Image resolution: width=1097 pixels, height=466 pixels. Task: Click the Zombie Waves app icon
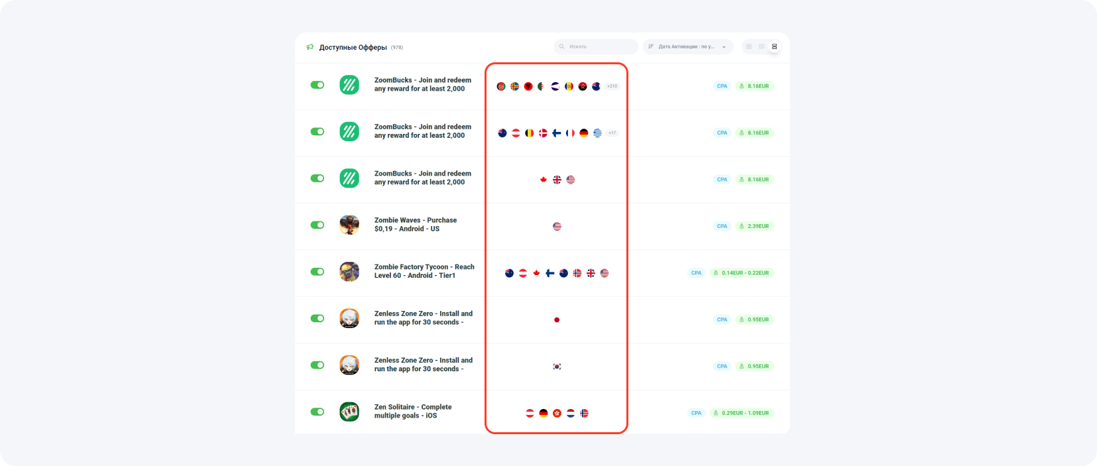[349, 225]
